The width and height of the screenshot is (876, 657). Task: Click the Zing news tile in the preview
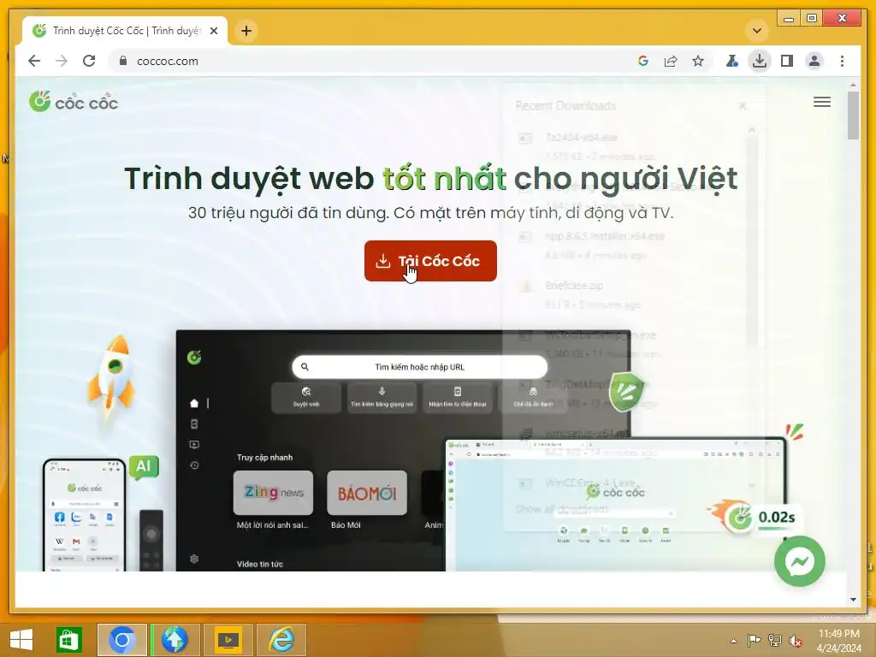[x=273, y=492]
